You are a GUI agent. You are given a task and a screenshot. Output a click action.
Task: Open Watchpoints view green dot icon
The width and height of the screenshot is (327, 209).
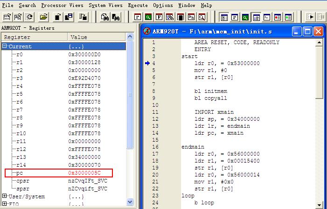[288, 18]
